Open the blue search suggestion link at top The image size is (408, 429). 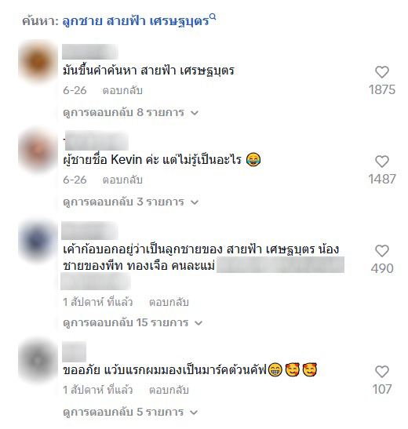click(136, 21)
